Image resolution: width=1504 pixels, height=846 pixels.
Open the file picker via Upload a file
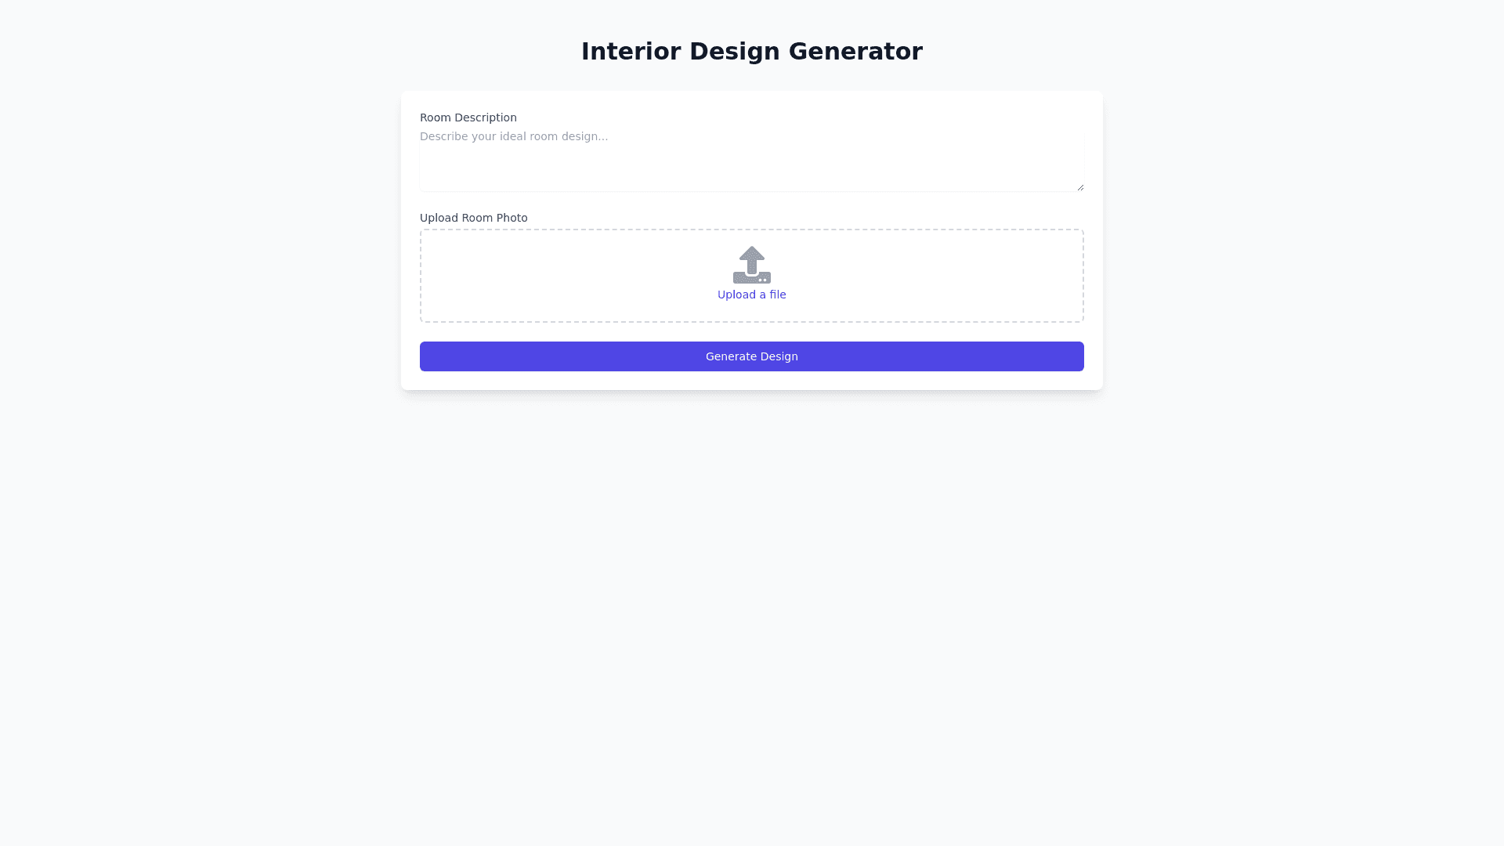click(751, 295)
